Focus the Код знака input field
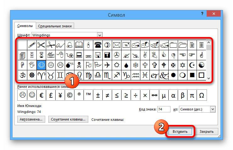Viewport: 233px width, 150px height. (164, 109)
